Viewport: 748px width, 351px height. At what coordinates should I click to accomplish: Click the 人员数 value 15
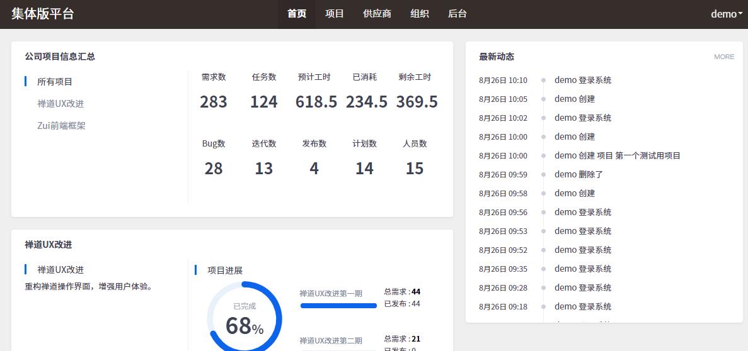(x=415, y=169)
